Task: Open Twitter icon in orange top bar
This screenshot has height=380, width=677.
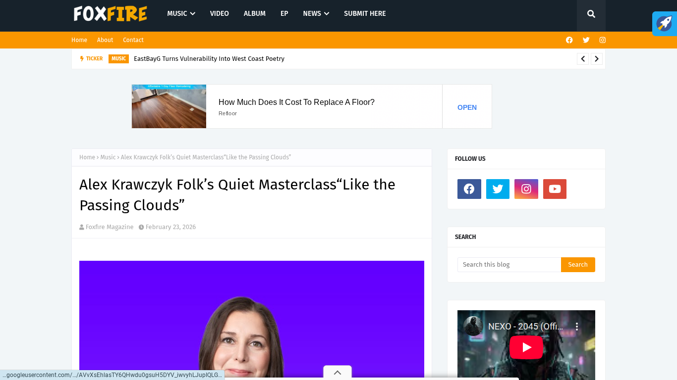Action: [x=586, y=40]
